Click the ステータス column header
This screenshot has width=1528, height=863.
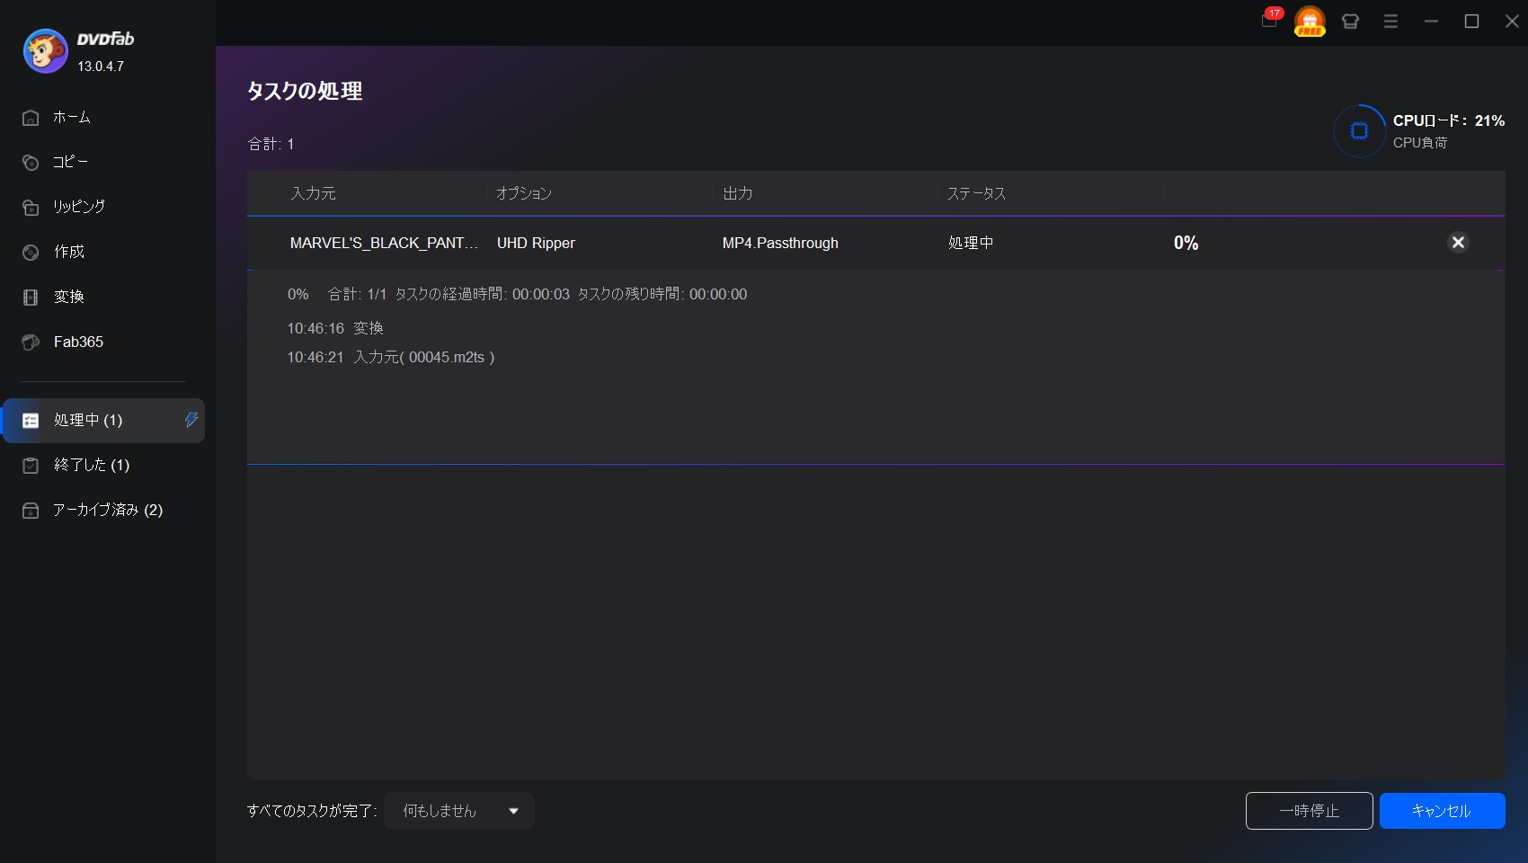(x=976, y=193)
